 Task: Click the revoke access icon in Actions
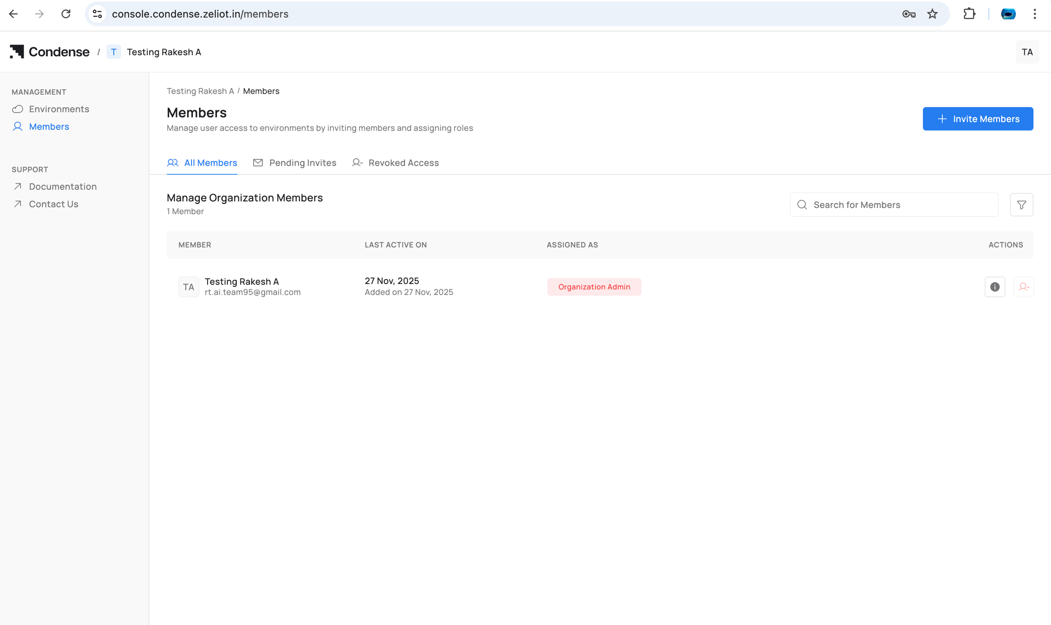(x=1024, y=287)
